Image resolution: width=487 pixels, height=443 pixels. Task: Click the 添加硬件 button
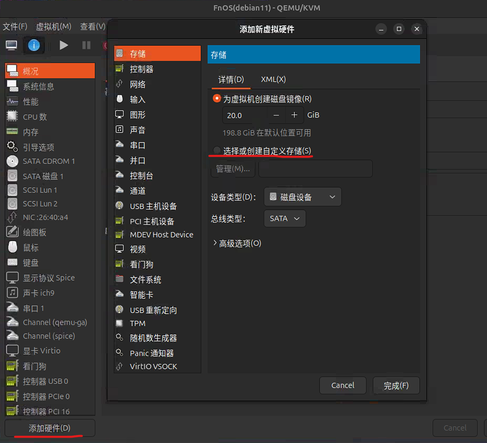coord(49,428)
